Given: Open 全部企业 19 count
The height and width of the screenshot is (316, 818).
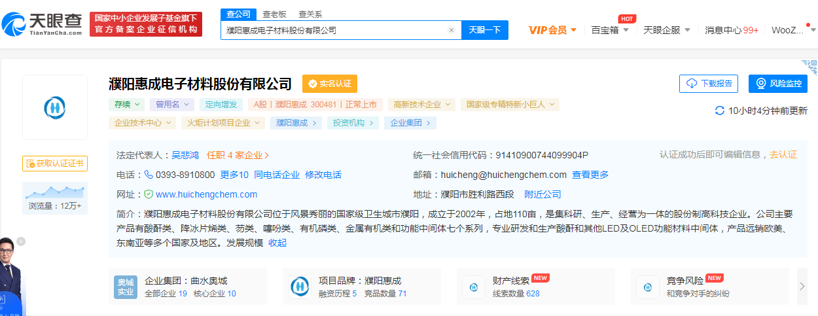Looking at the screenshot, I should tap(166, 294).
